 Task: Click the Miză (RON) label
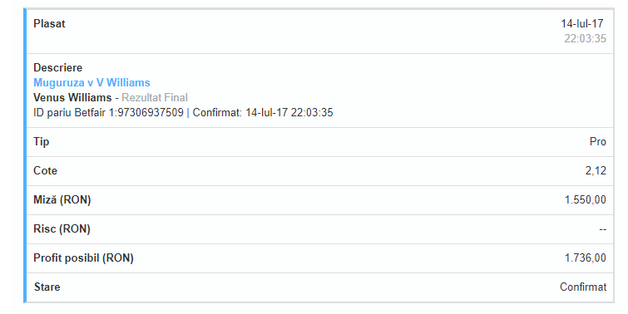[x=62, y=199]
